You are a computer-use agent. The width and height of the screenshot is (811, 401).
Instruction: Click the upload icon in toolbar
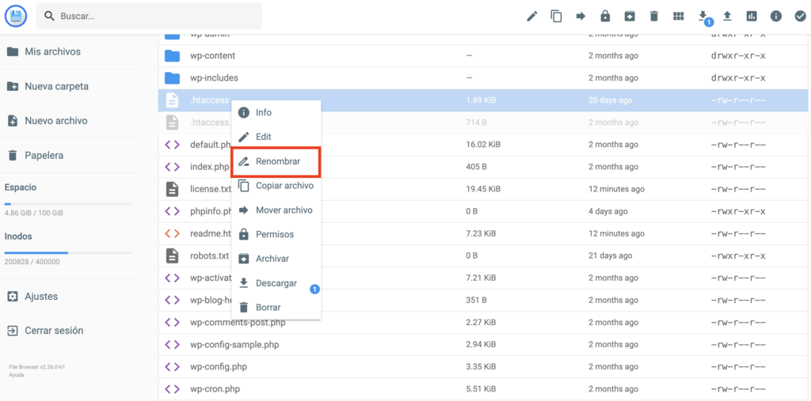727,17
